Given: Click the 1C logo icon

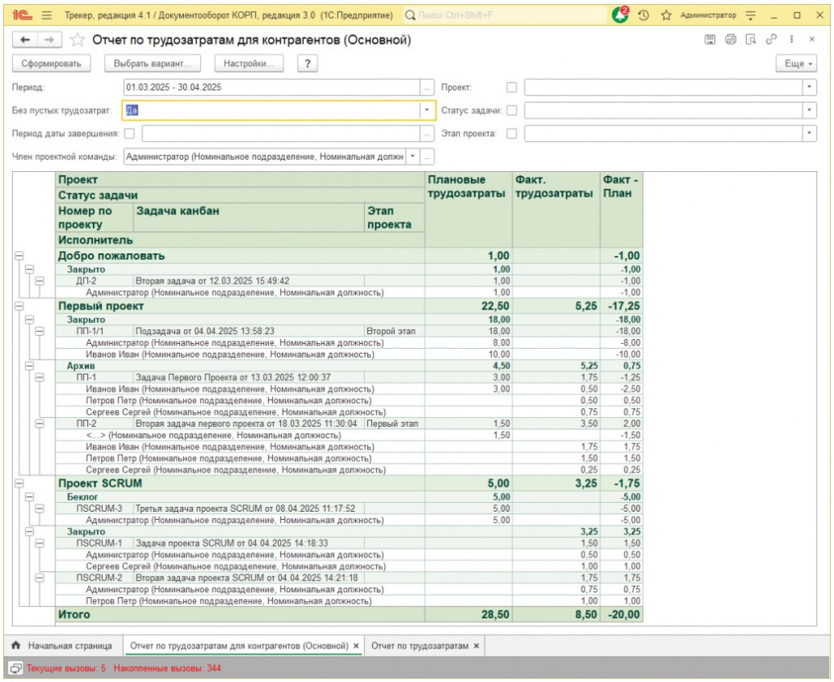Looking at the screenshot, I should coord(22,15).
